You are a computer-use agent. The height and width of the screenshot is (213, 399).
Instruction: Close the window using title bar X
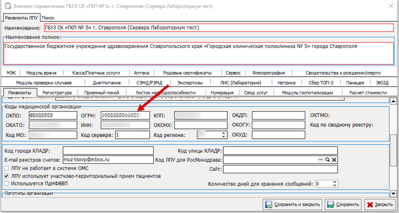click(x=389, y=7)
